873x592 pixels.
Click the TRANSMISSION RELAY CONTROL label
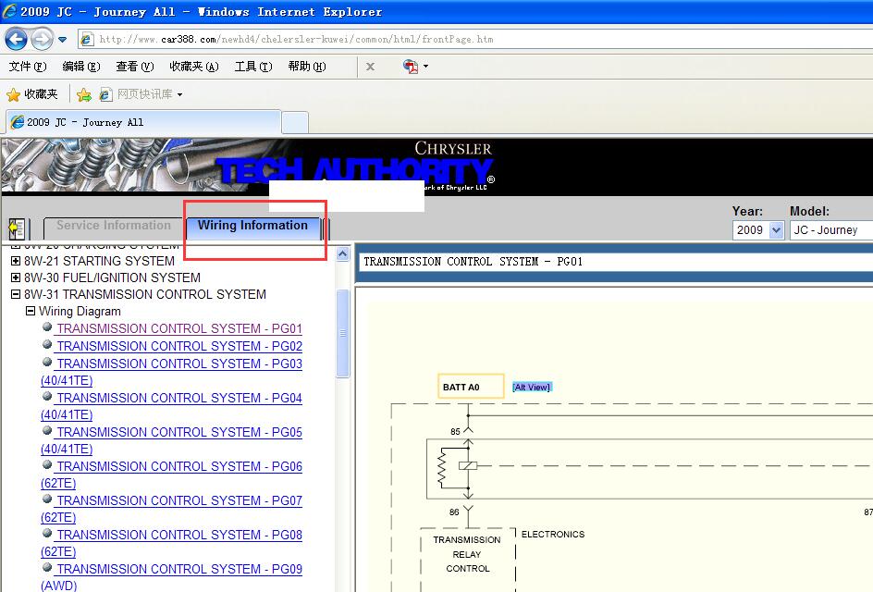[x=467, y=554]
